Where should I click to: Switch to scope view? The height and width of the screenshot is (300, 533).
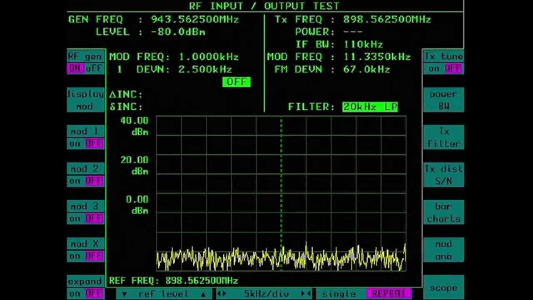(x=443, y=288)
